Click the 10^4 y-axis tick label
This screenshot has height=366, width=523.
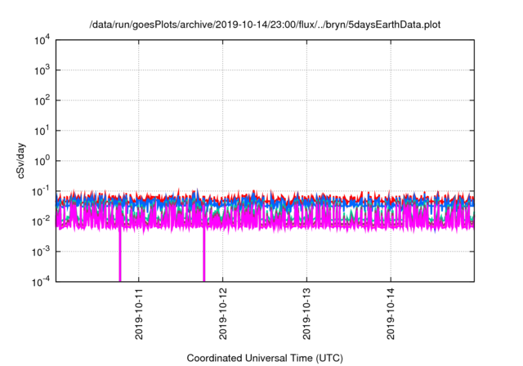[x=42, y=40]
